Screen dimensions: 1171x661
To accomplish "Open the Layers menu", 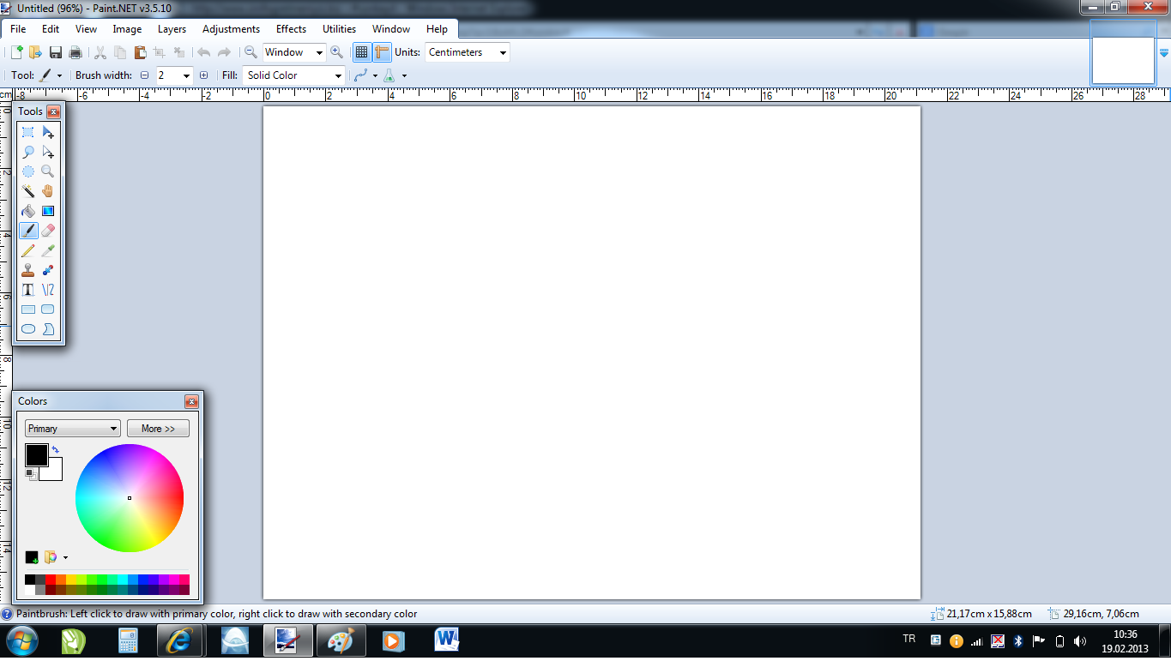I will 172,29.
